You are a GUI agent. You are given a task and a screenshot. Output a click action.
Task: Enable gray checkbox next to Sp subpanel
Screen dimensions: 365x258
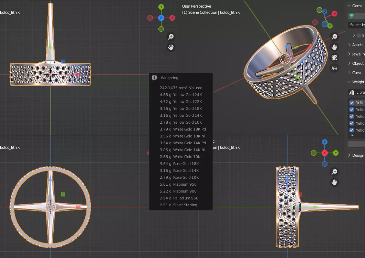(x=359, y=35)
